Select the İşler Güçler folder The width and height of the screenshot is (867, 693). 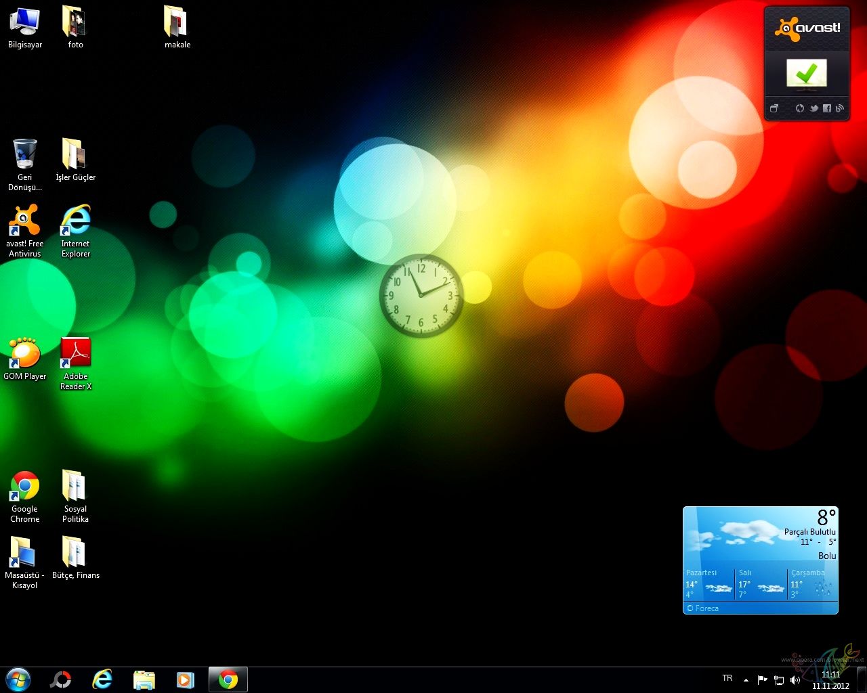point(75,160)
